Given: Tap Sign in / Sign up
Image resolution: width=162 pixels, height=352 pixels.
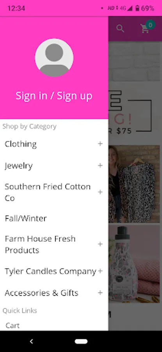Looking at the screenshot, I should tap(54, 96).
